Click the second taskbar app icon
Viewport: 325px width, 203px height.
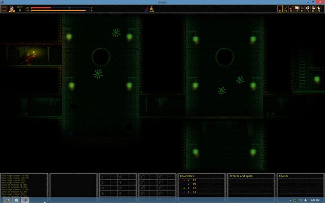coord(16,200)
